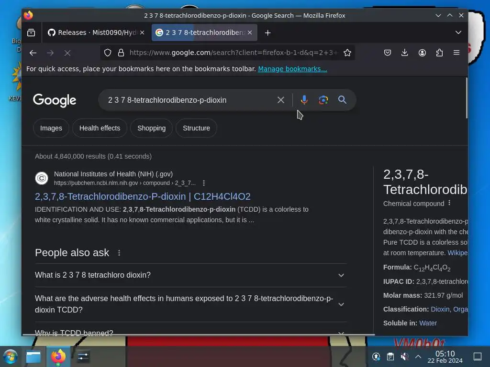The height and width of the screenshot is (367, 490).
Task: Click the page horizontal scrollbar
Action: (199, 335)
